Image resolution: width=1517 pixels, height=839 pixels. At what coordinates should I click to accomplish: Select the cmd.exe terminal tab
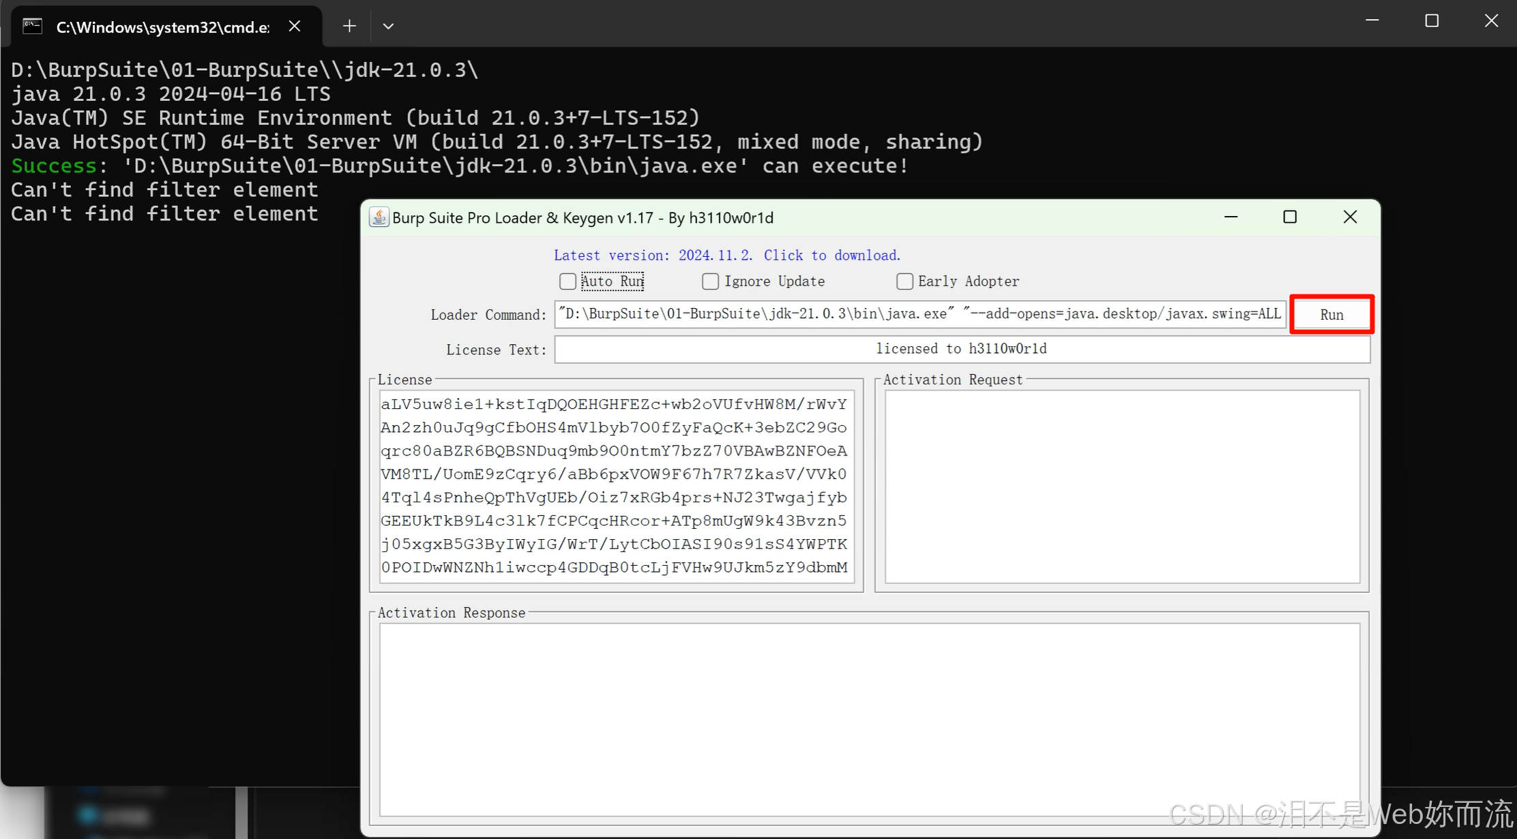click(164, 27)
